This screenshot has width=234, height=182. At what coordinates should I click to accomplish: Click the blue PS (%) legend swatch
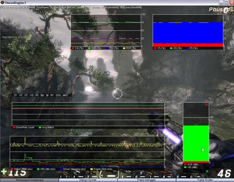[187, 48]
